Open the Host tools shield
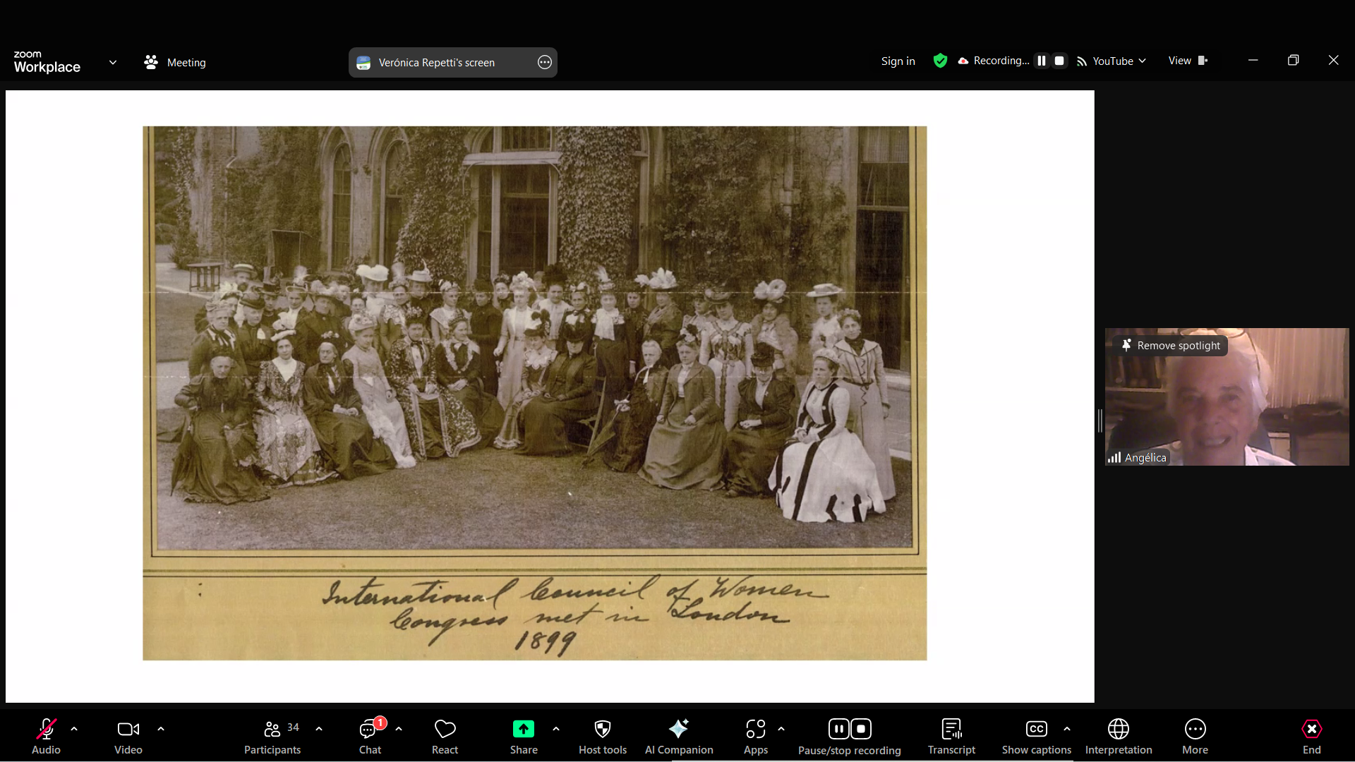The image size is (1355, 762). click(x=602, y=736)
